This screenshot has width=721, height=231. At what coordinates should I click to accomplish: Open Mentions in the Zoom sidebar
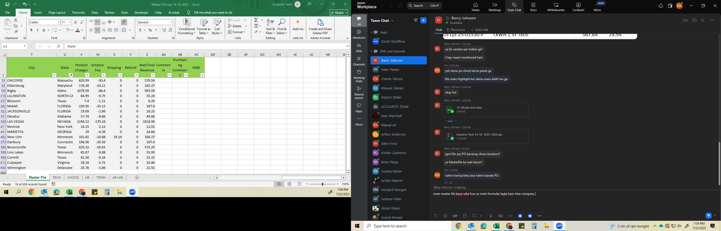click(x=359, y=34)
